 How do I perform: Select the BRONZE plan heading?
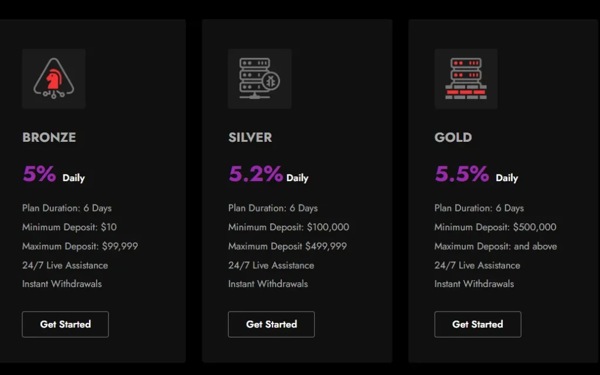tap(49, 137)
